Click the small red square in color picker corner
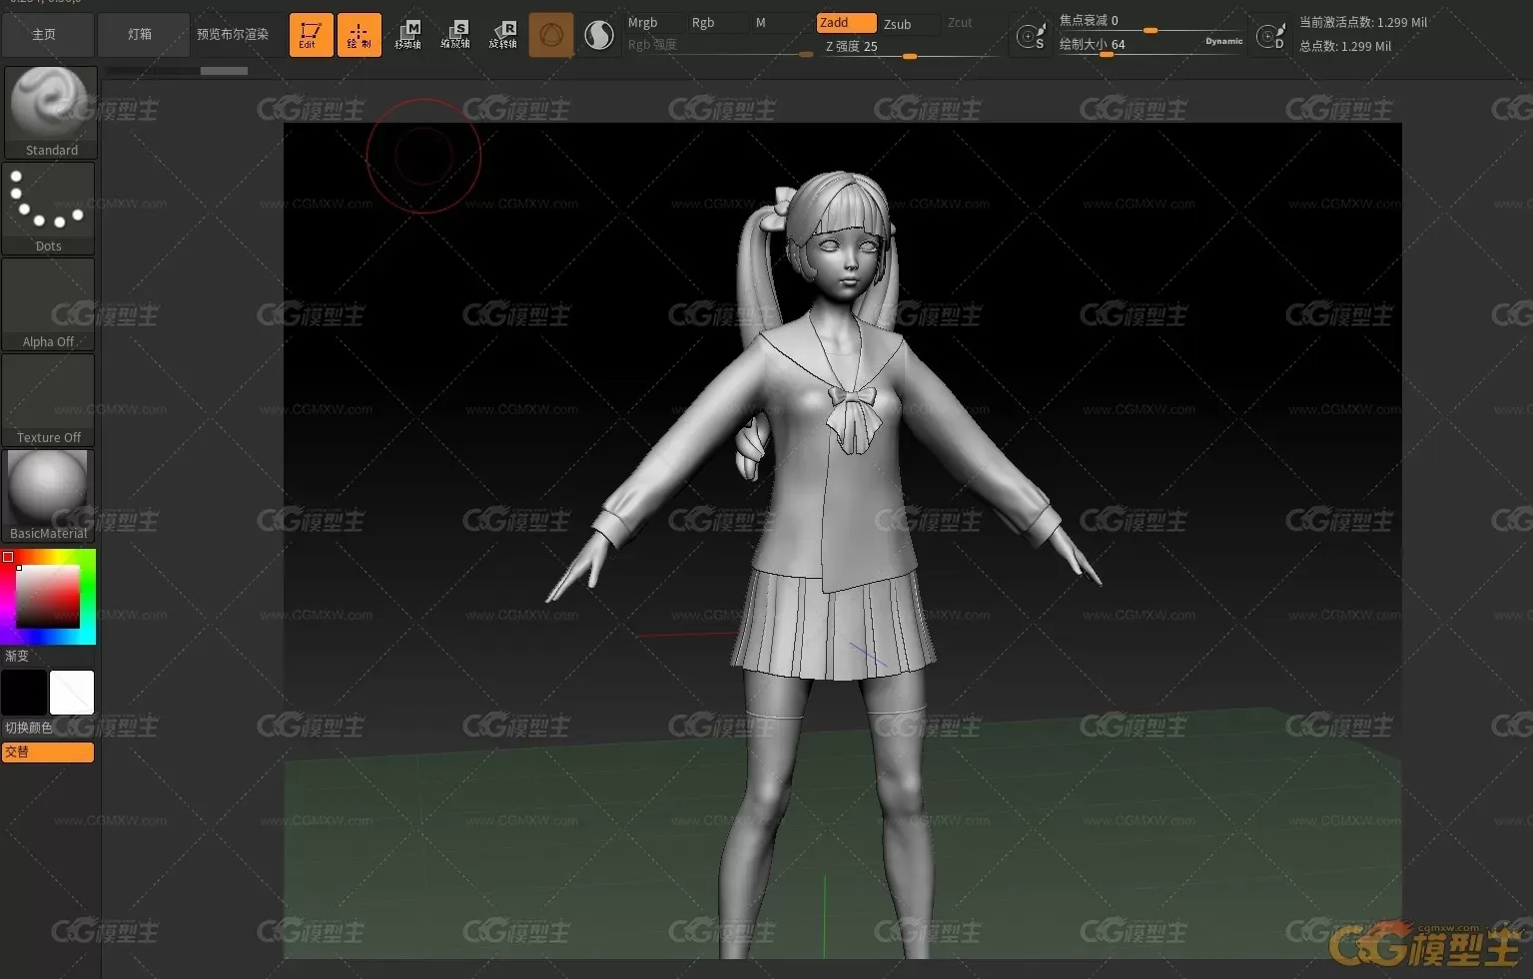Image resolution: width=1533 pixels, height=979 pixels. pyautogui.click(x=8, y=557)
